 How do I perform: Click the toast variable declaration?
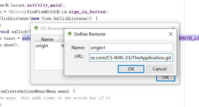(x=9, y=38)
